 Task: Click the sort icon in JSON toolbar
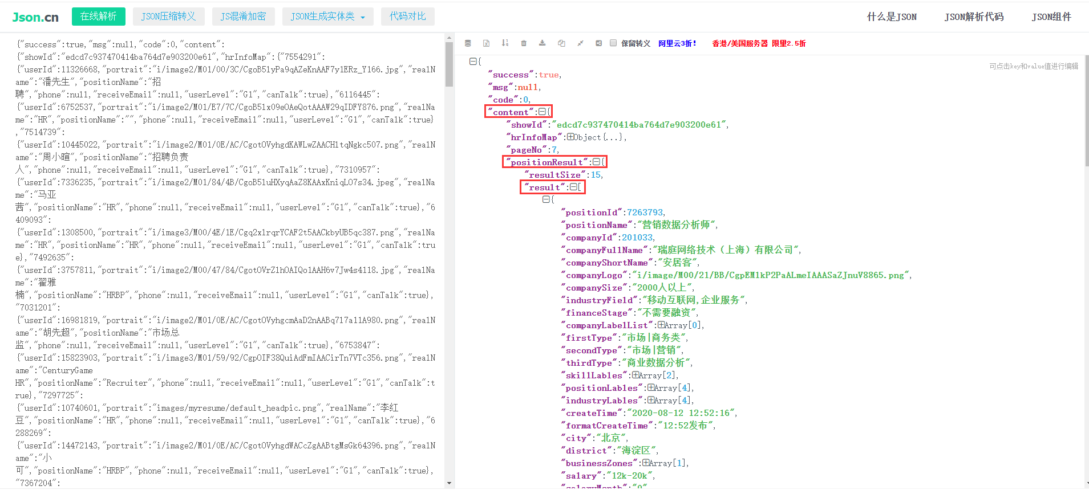pos(505,43)
